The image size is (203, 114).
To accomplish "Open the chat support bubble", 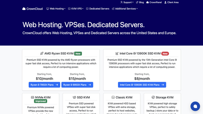I will click(195, 106).
